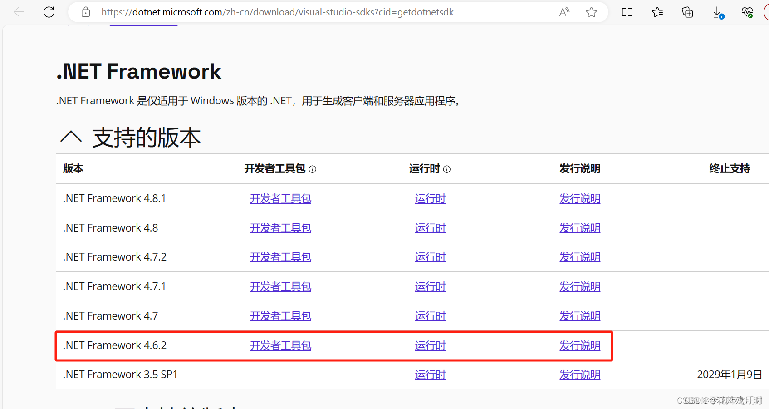Collapse the 支持的版本 section chevron
This screenshot has height=409, width=769.
point(71,137)
